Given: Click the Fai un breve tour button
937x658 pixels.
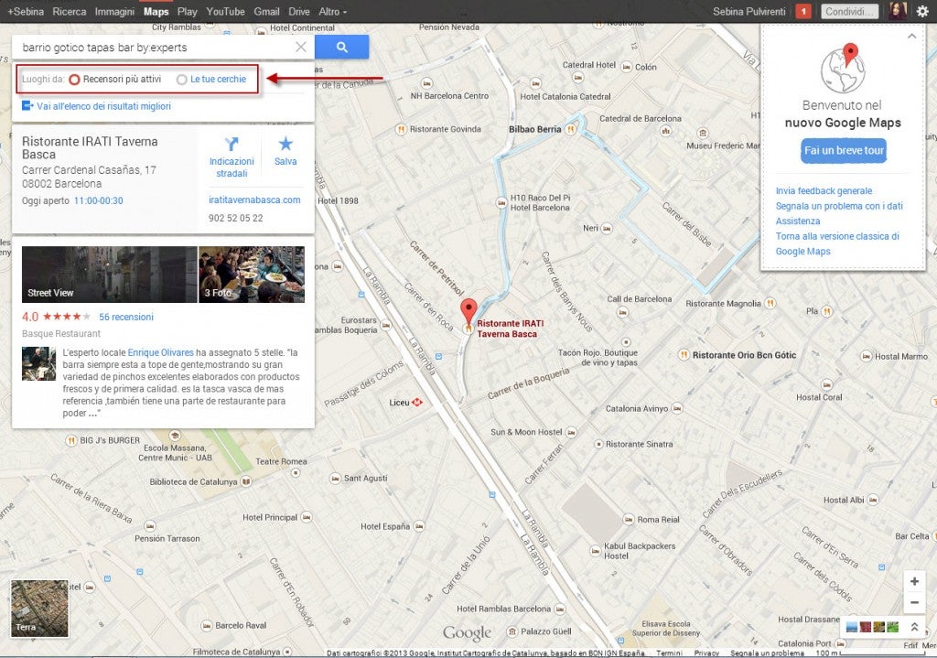Looking at the screenshot, I should point(843,151).
